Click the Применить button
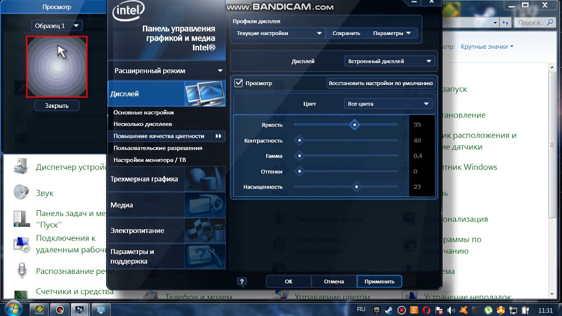This screenshot has height=316, width=562. tap(379, 281)
